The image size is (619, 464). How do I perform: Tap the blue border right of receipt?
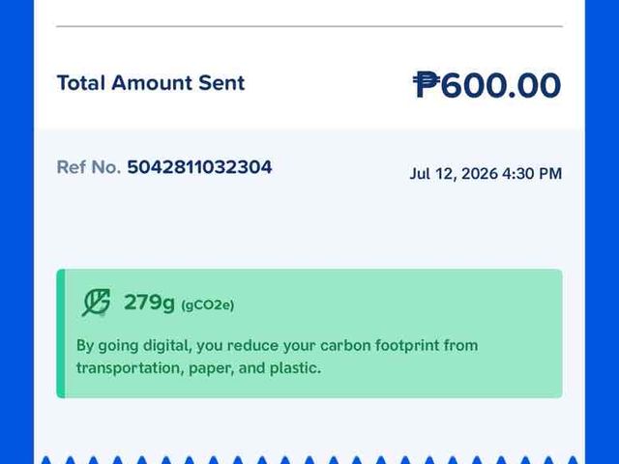coord(602,232)
